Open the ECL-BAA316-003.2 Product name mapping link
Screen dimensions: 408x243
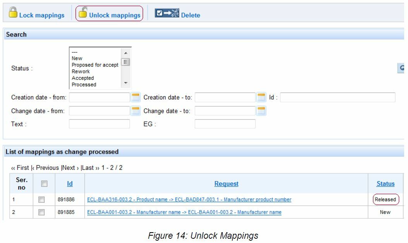[189, 200]
